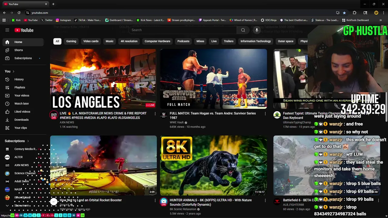Viewport: 388px width, 218px height.
Task: Open Watch later in the sidebar
Action: [x=24, y=104]
